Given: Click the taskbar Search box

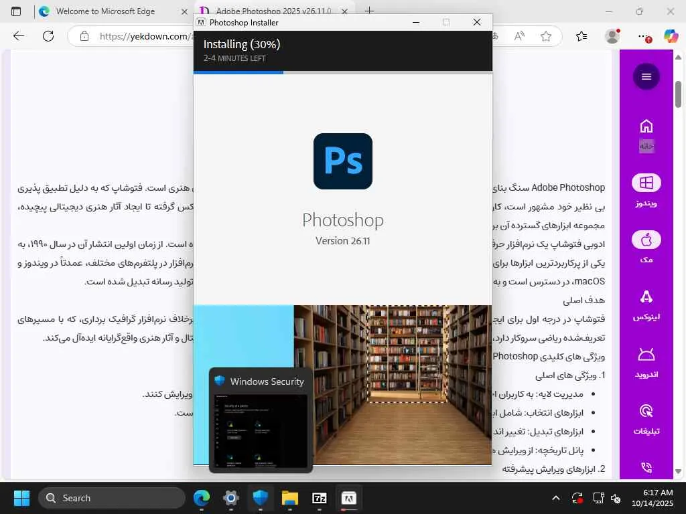Looking at the screenshot, I should [112, 498].
